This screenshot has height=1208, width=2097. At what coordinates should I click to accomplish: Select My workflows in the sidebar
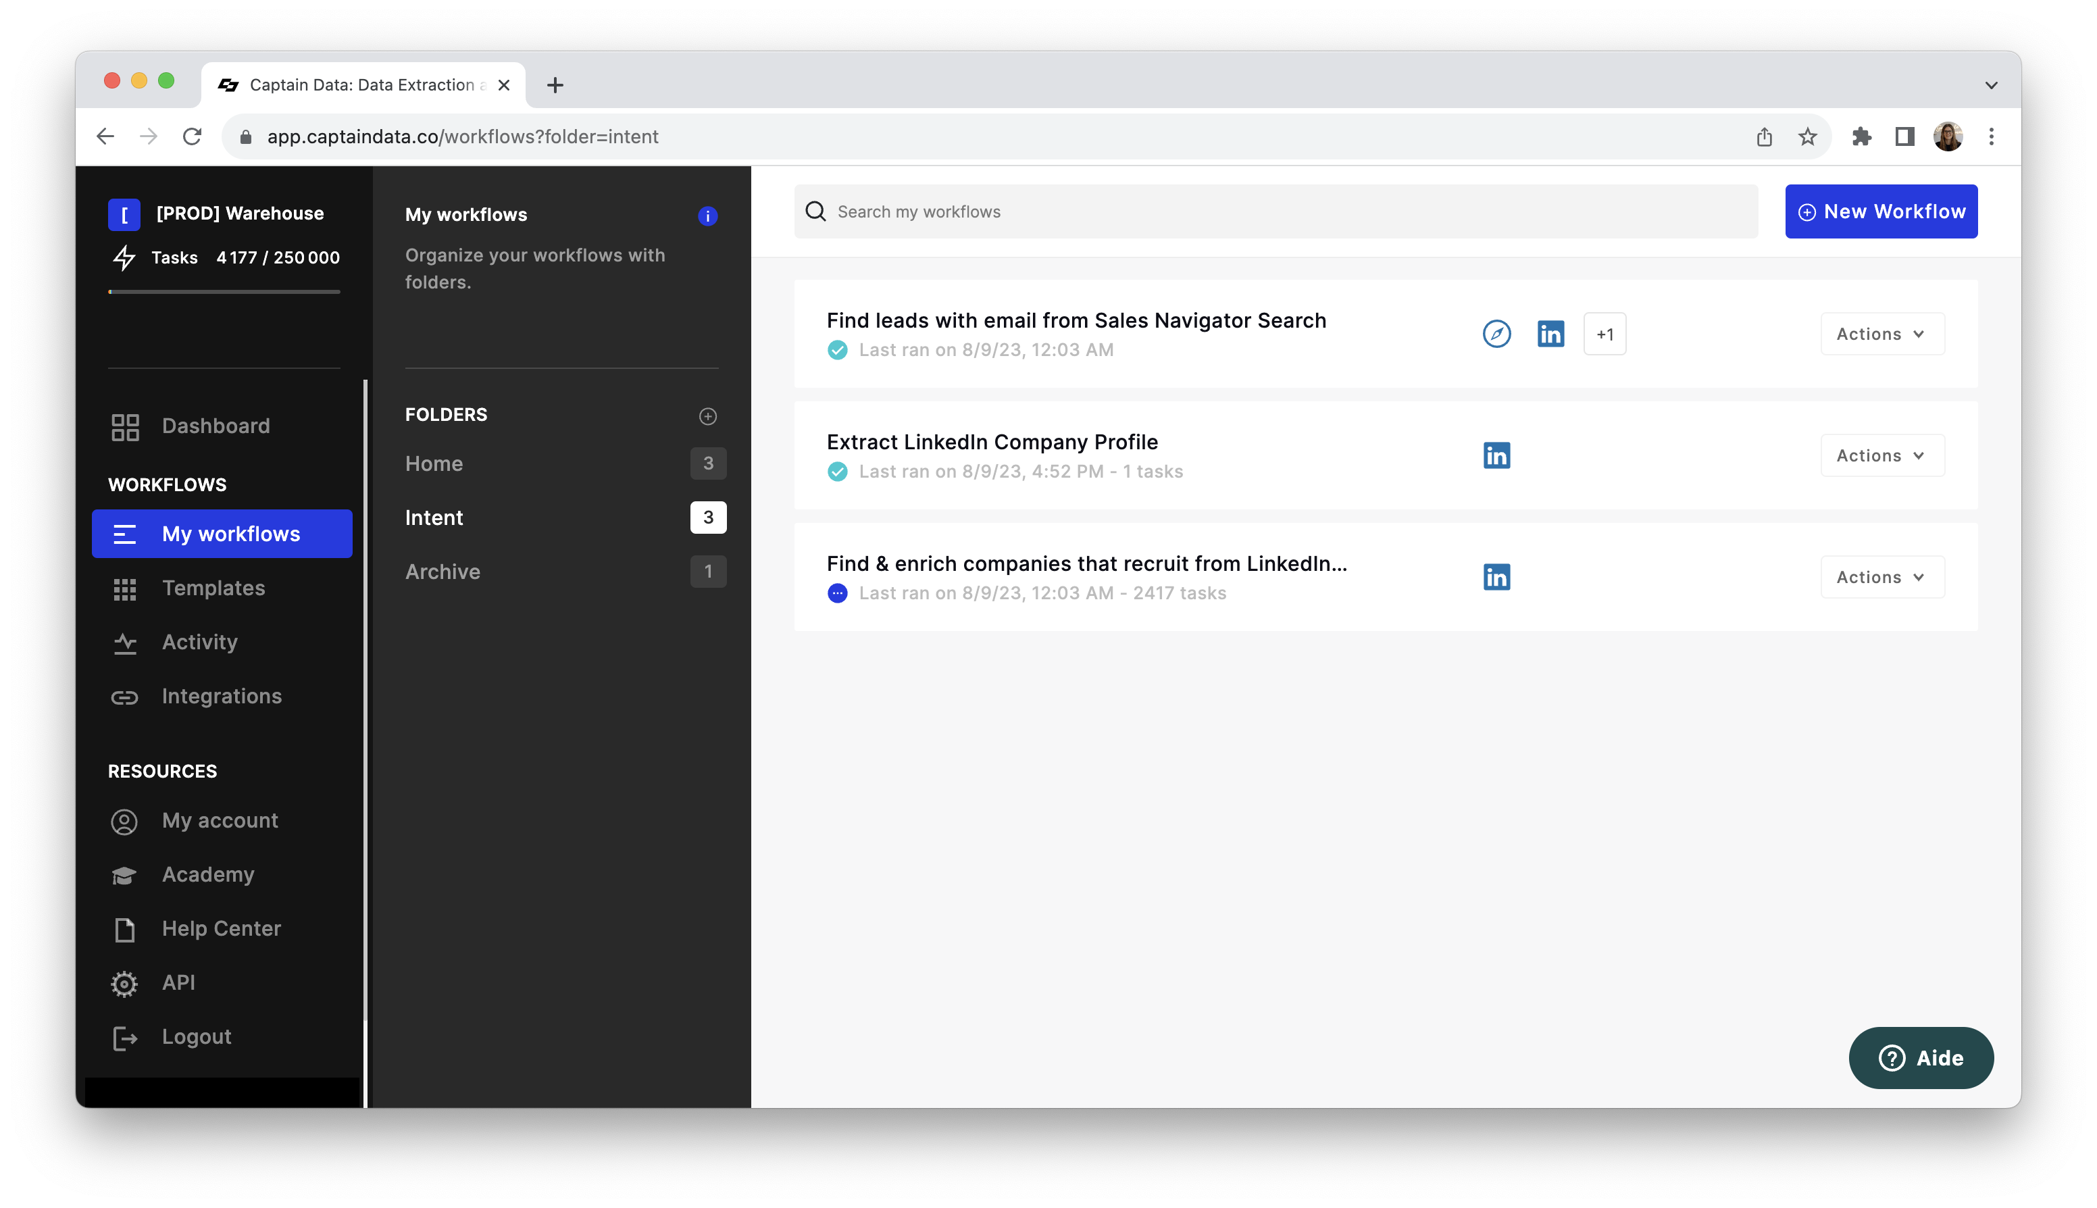222,534
